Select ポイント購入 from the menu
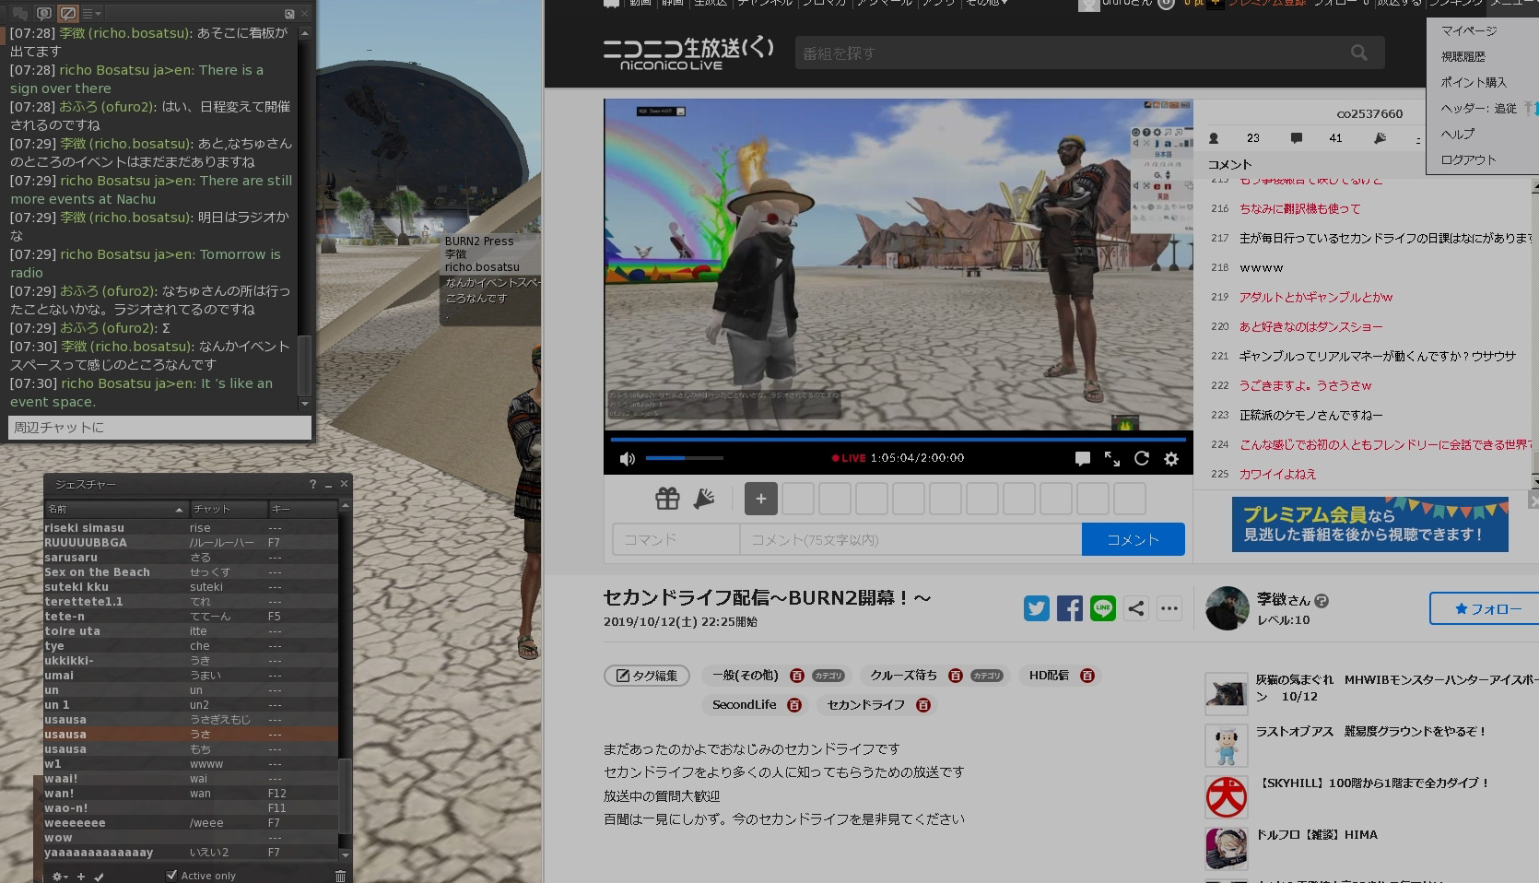This screenshot has height=883, width=1539. [1474, 82]
